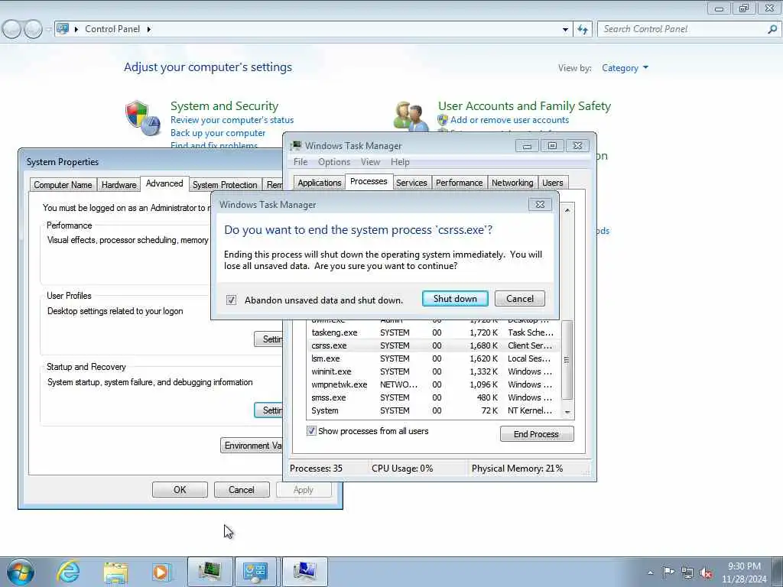Image resolution: width=783 pixels, height=587 pixels.
Task: Close the csrss.exe confirmation dialog
Action: [540, 204]
